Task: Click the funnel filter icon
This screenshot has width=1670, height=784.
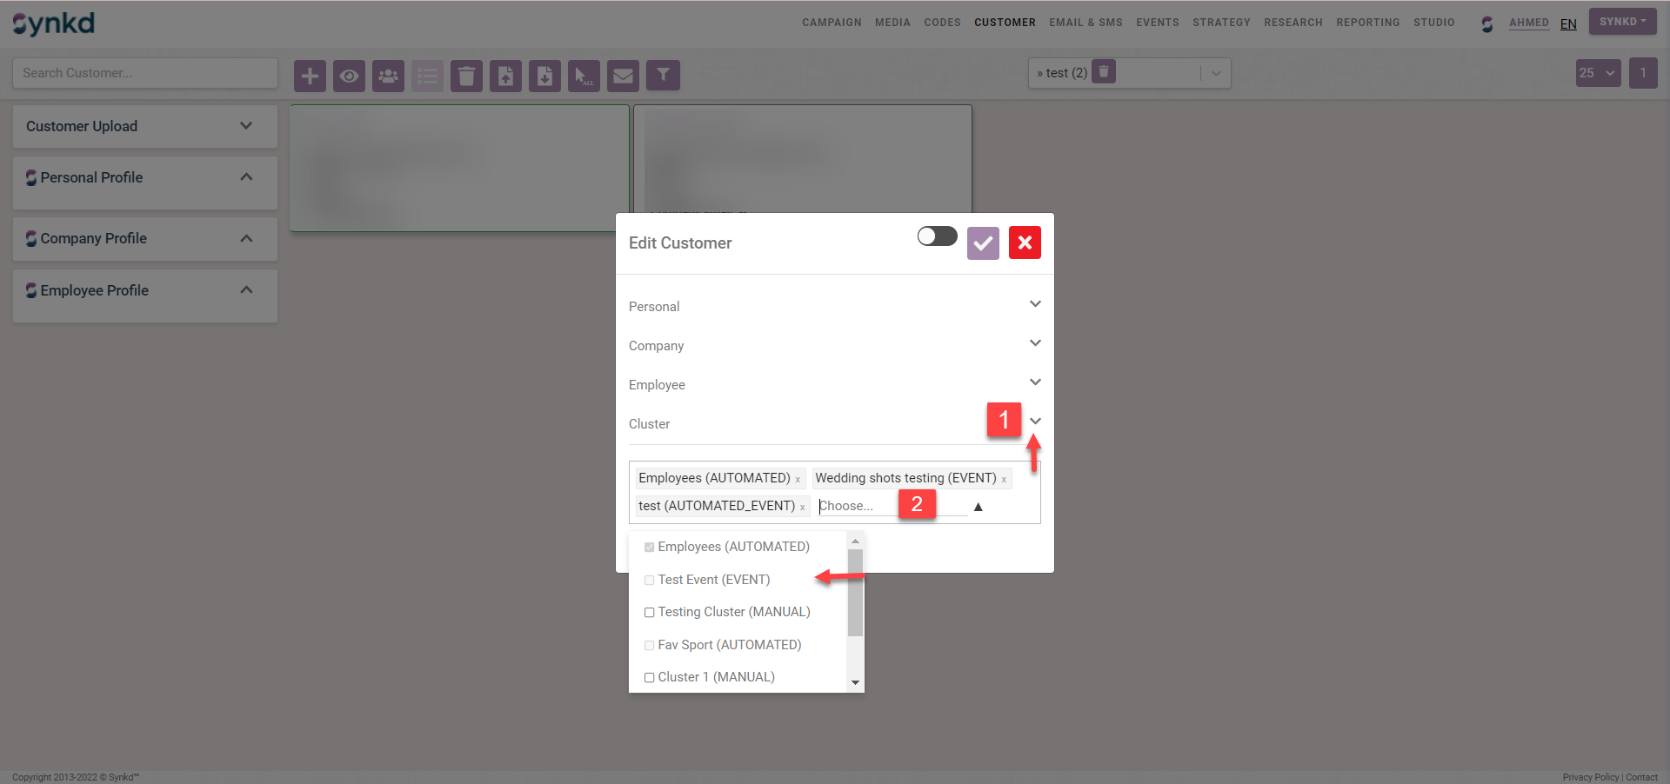Action: pos(663,76)
